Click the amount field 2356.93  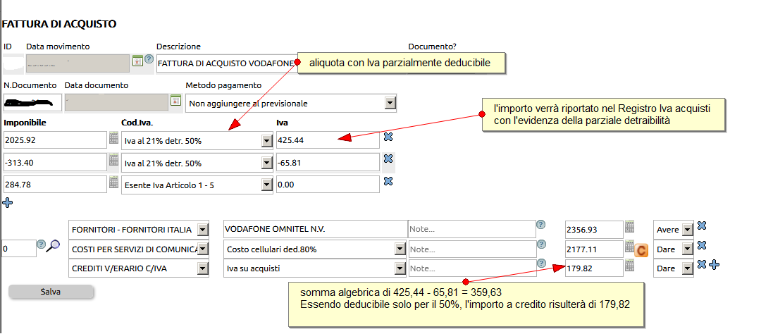point(594,230)
